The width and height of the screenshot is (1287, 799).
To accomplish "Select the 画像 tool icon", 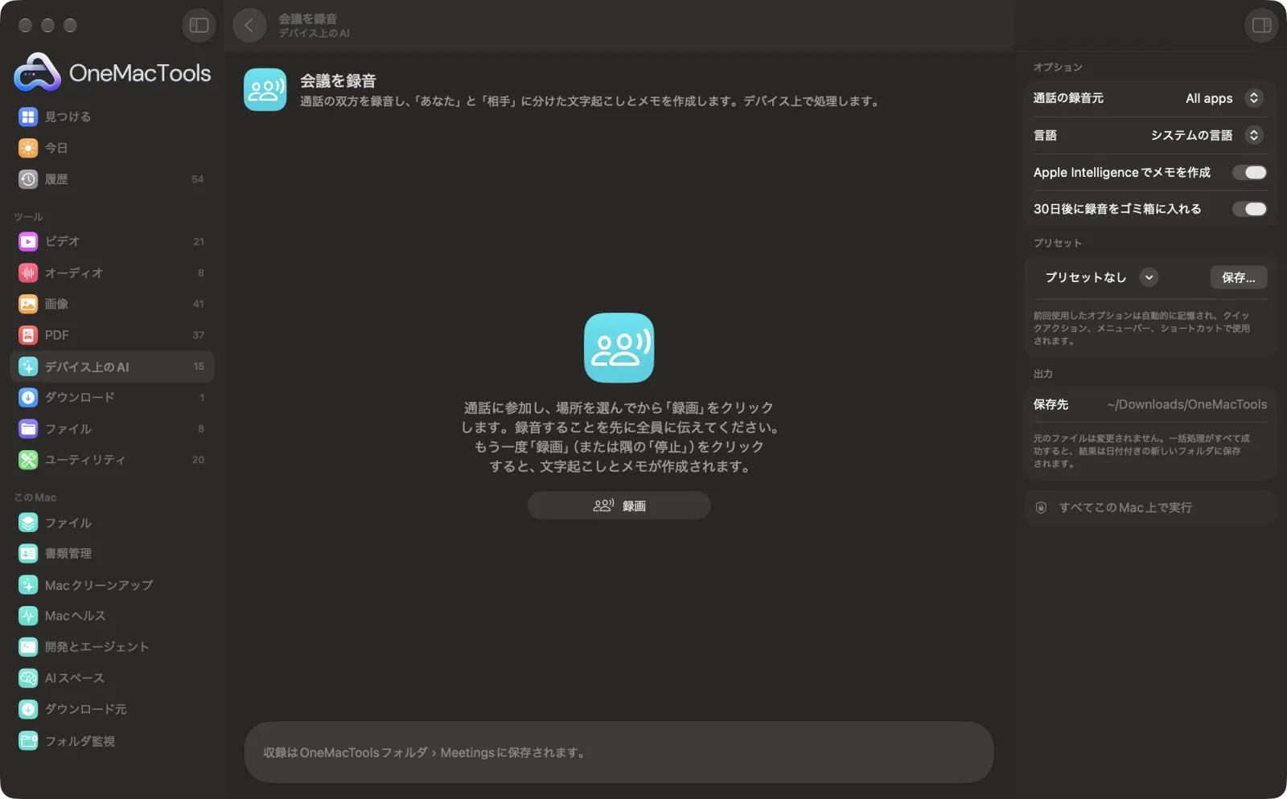I will point(28,304).
